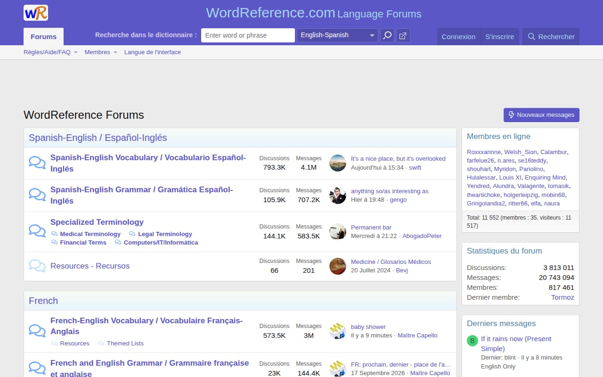
Task: Click Spanish-English Vocabulary forum bubble icon
Action: pyautogui.click(x=37, y=163)
